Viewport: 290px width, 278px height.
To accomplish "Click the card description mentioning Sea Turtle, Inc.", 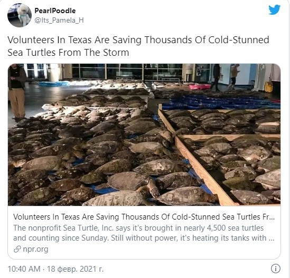I will pyautogui.click(x=144, y=233).
